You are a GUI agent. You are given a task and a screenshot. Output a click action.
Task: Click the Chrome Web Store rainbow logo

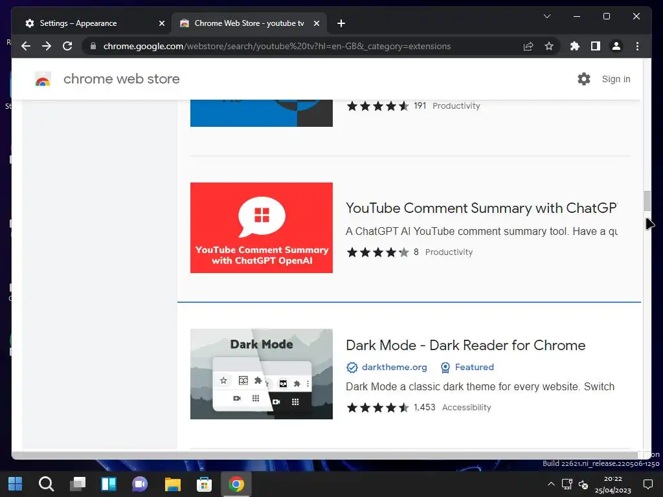point(43,79)
